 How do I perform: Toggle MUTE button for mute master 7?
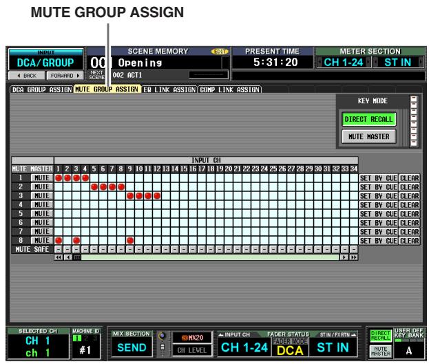click(42, 231)
